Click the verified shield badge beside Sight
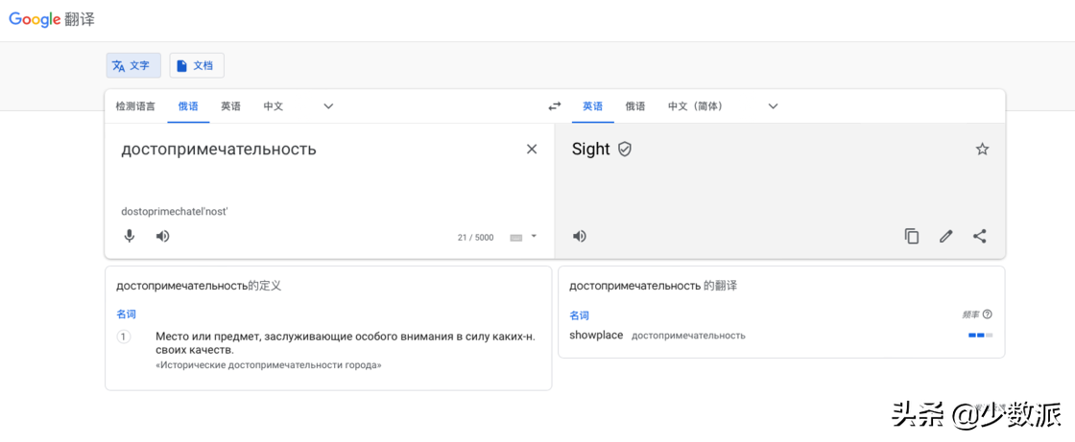This screenshot has width=1075, height=442. [625, 150]
